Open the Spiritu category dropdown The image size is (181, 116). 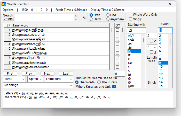click(35, 79)
